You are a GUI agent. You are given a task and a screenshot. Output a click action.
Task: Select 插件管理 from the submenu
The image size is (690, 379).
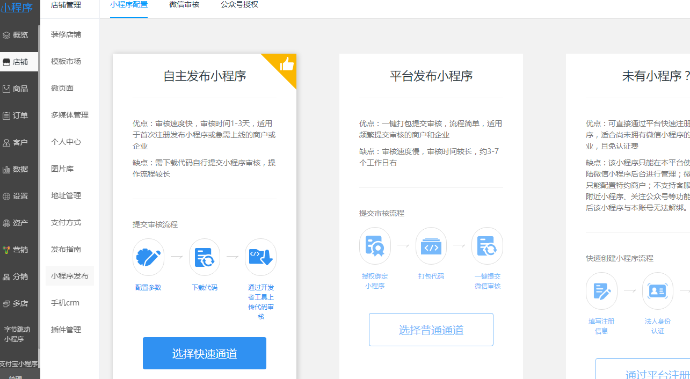(x=66, y=330)
